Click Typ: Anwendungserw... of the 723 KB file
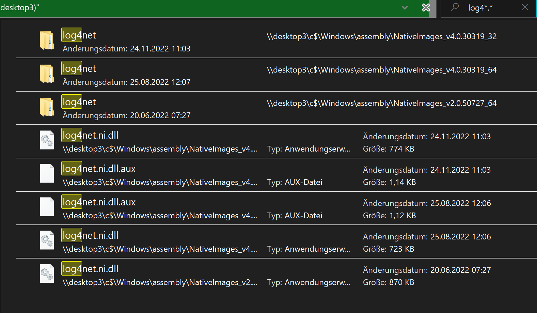This screenshot has height=313, width=537. coord(309,249)
